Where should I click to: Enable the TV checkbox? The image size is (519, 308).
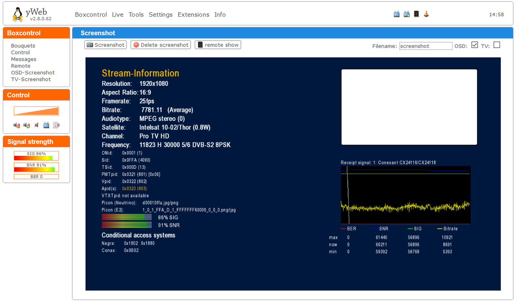tap(497, 45)
